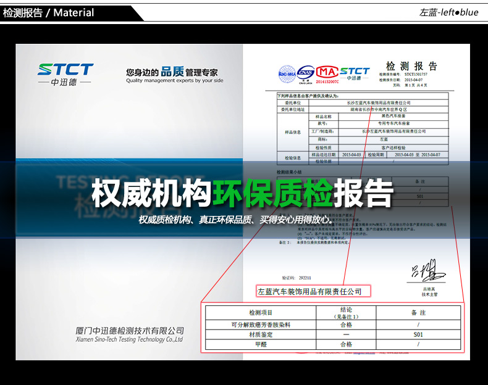Click the ilac-MRA accreditation logo
Screen dimensions: 488x385
pyautogui.click(x=287, y=74)
